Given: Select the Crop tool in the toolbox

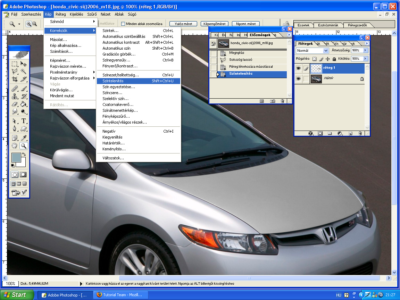Looking at the screenshot, I should click(15, 79).
